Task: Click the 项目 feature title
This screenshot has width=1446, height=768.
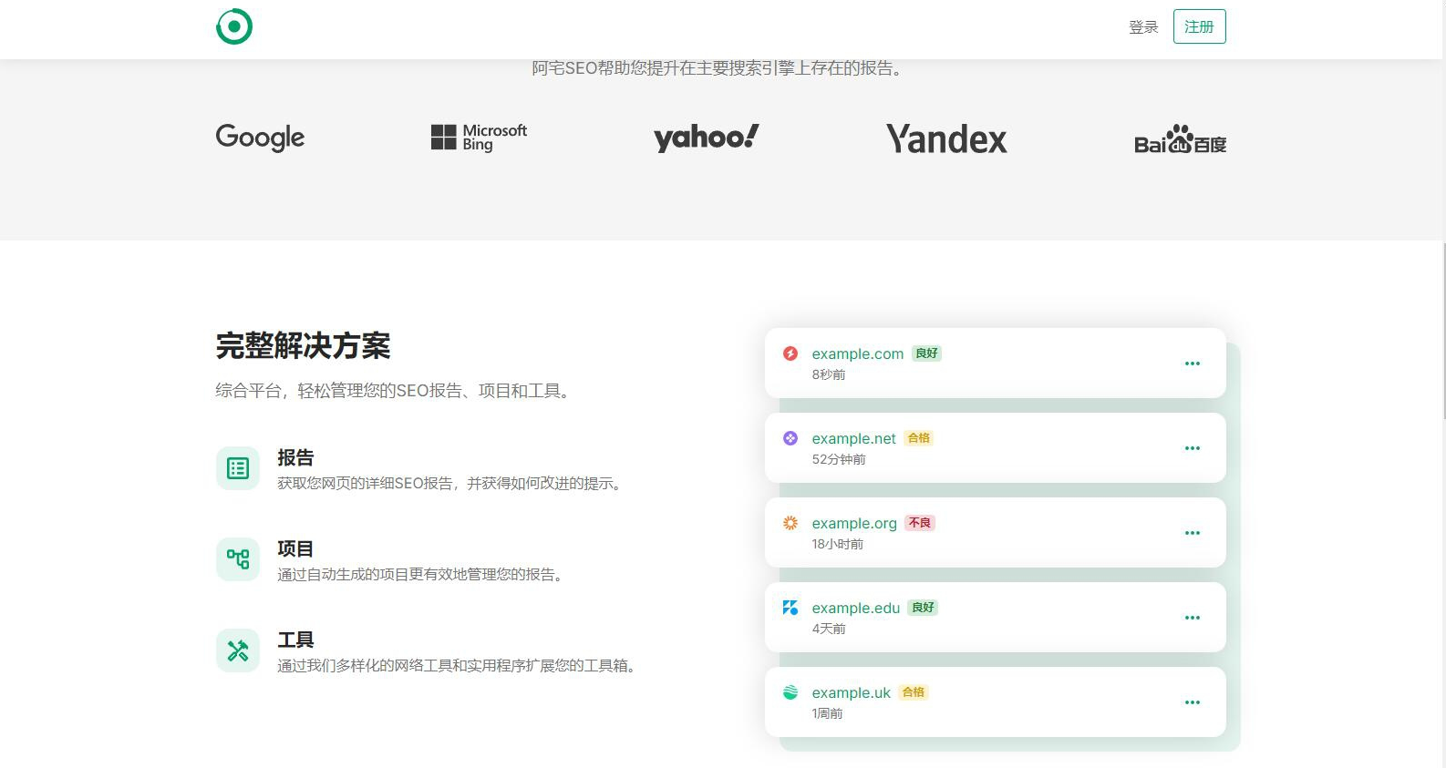Action: coord(295,548)
